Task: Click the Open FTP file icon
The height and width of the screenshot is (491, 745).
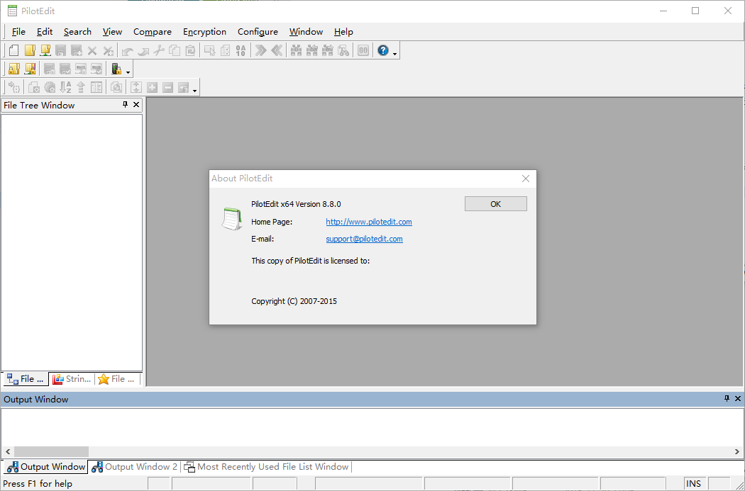Action: [x=45, y=50]
